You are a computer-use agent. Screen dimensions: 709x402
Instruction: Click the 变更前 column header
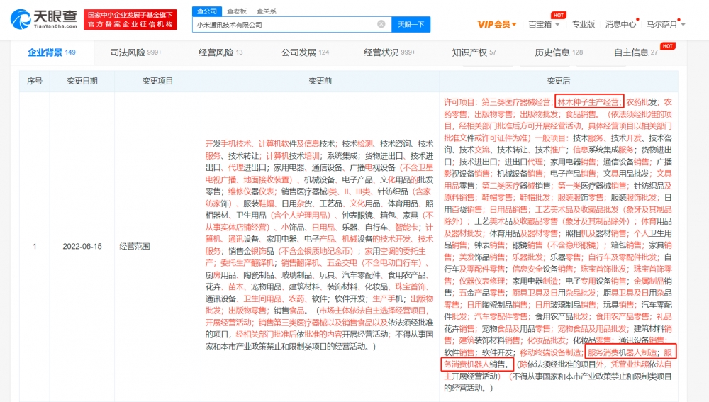click(320, 81)
